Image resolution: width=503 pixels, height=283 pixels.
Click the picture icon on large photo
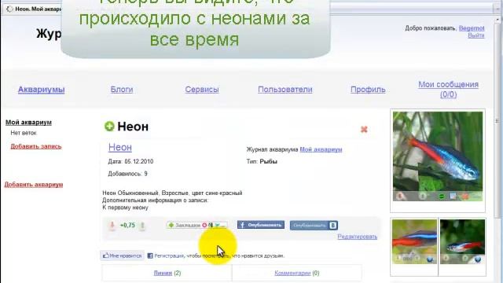(453, 196)
